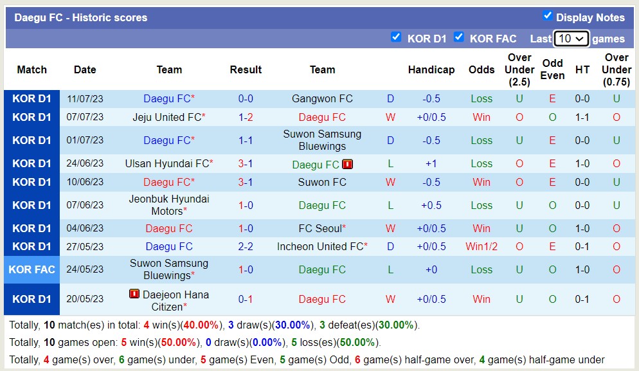Select the Suwon FC team link

(322, 182)
